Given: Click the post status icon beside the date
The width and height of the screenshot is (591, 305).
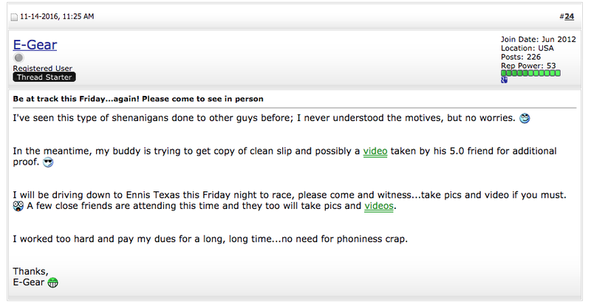Looking at the screenshot, I should 14,17.
